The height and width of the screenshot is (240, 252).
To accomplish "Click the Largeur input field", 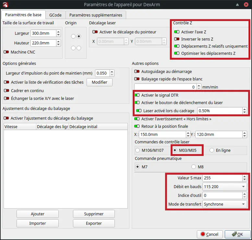I will [x=43, y=33].
